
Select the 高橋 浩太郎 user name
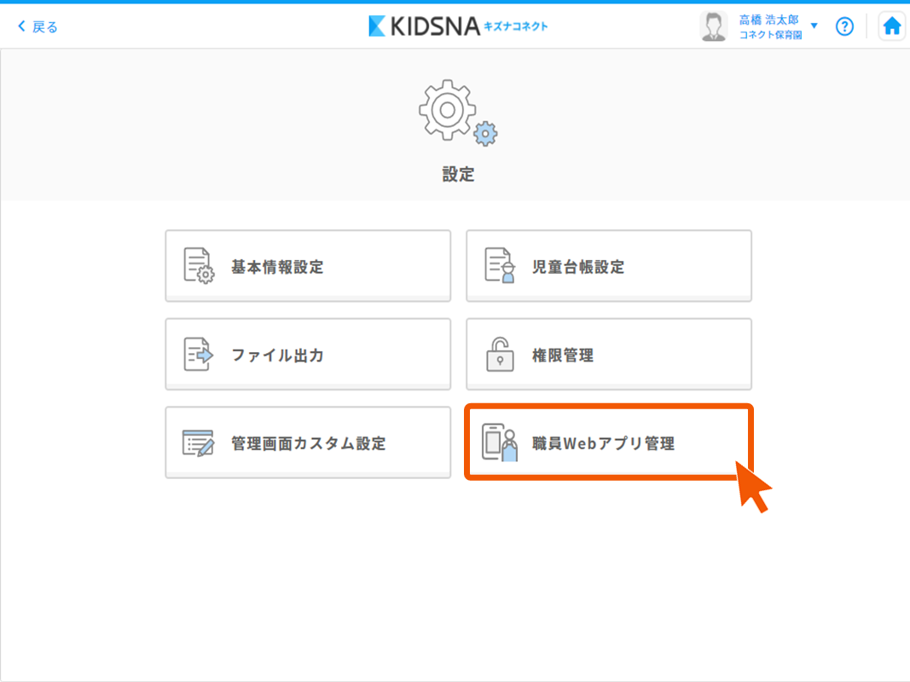point(768,20)
